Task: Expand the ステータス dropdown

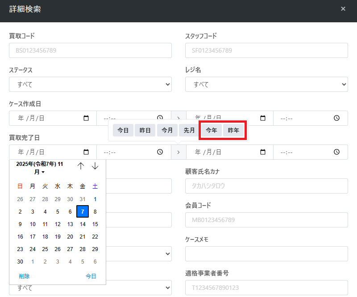Action: [90, 84]
